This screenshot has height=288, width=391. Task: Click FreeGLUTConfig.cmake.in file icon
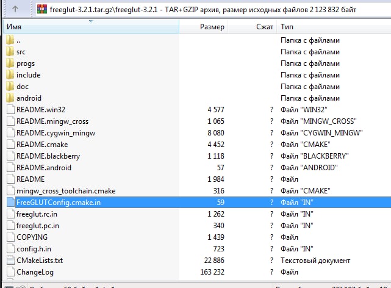point(10,202)
